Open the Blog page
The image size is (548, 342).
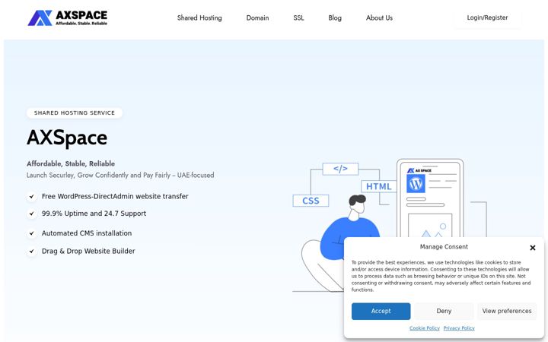coord(335,17)
